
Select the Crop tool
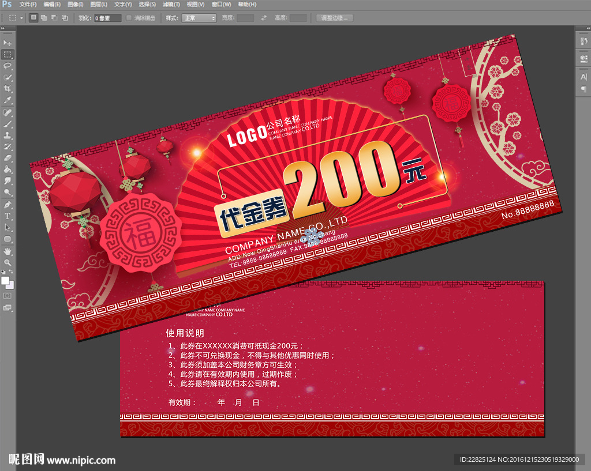tap(7, 89)
